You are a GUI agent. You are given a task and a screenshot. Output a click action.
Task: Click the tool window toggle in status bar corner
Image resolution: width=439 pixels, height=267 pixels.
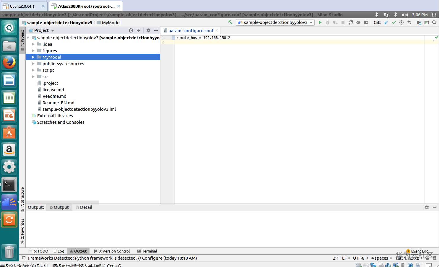[24, 258]
